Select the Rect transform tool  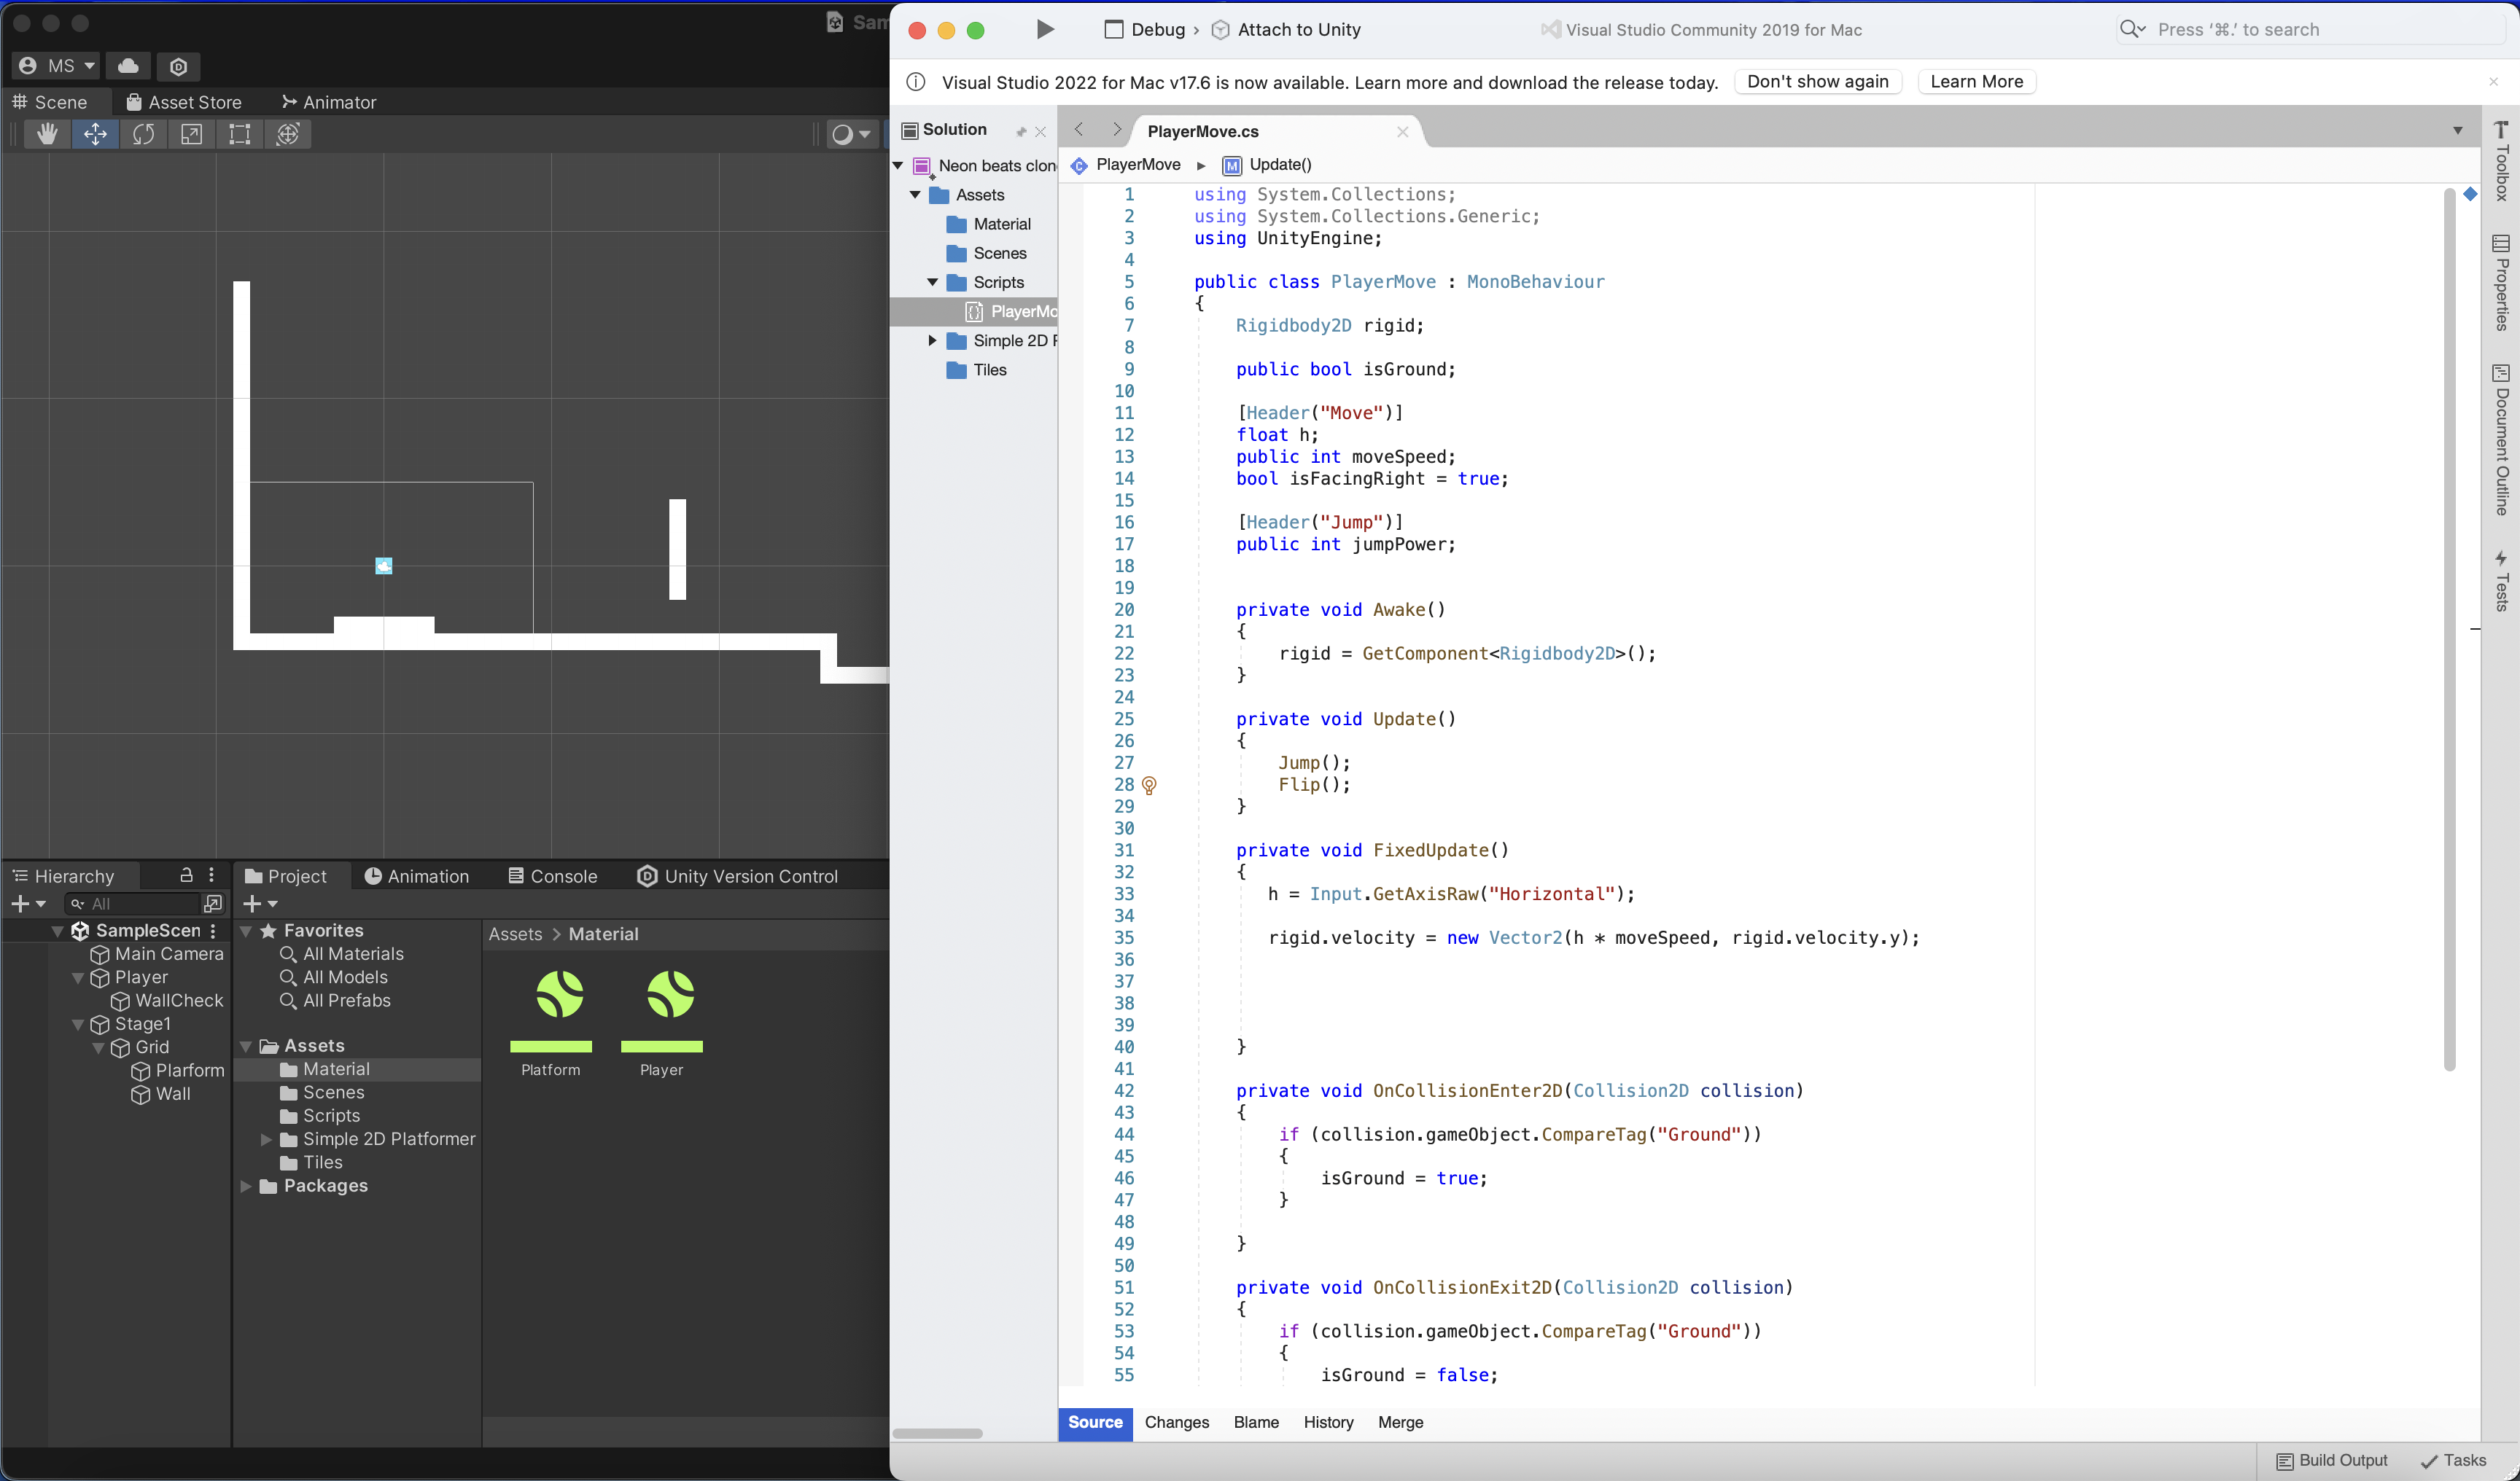point(239,134)
